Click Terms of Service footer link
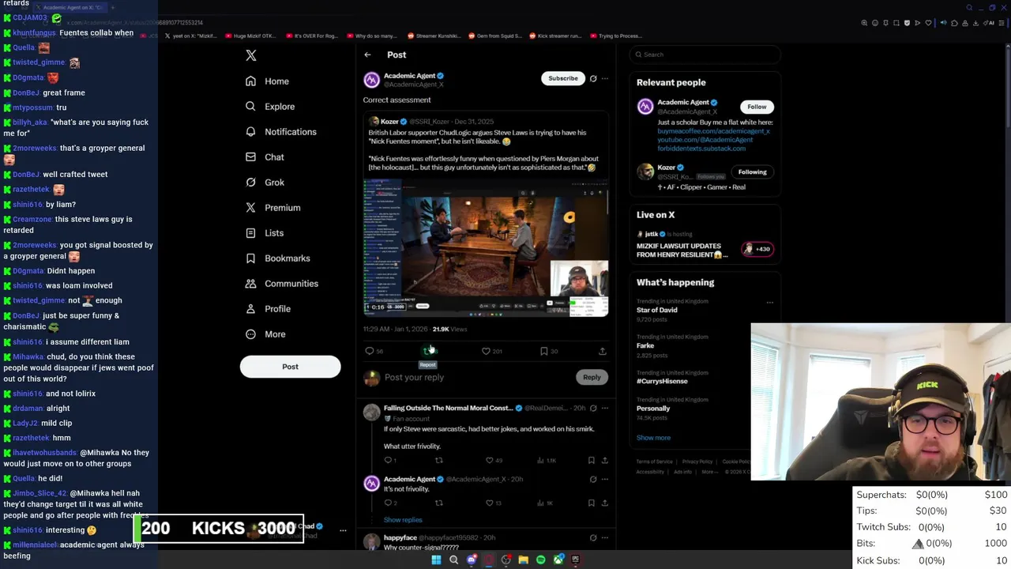Screen dimensions: 1011x569 654,462
